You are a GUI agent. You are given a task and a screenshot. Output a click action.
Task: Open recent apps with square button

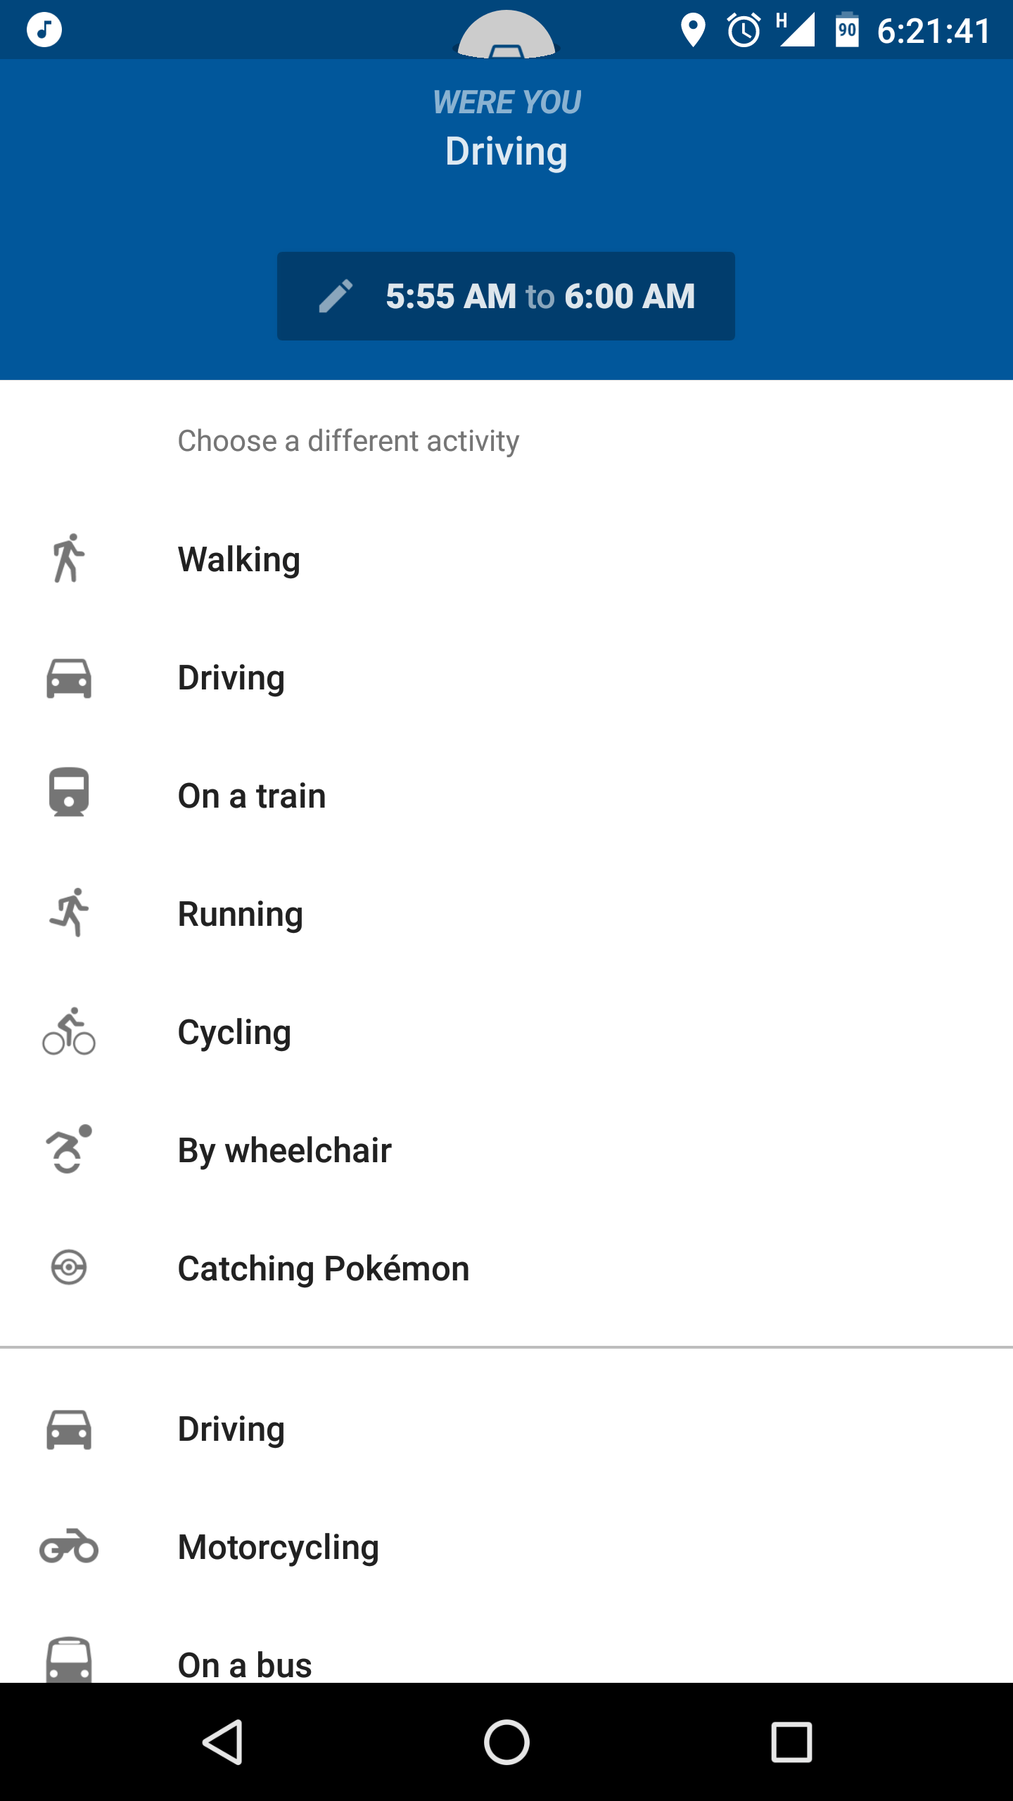791,1742
